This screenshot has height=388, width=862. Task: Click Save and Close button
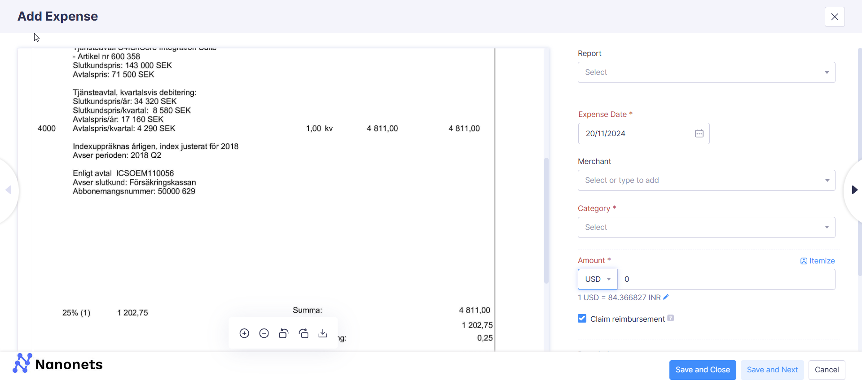(703, 370)
